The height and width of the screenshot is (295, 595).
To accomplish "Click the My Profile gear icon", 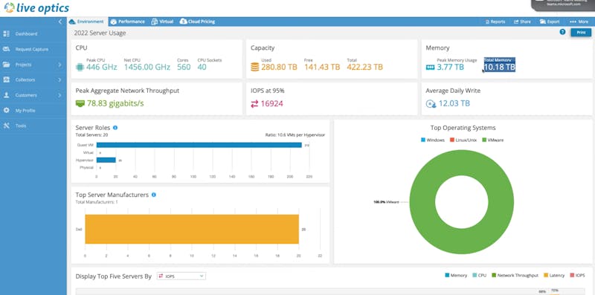I will pos(6,110).
